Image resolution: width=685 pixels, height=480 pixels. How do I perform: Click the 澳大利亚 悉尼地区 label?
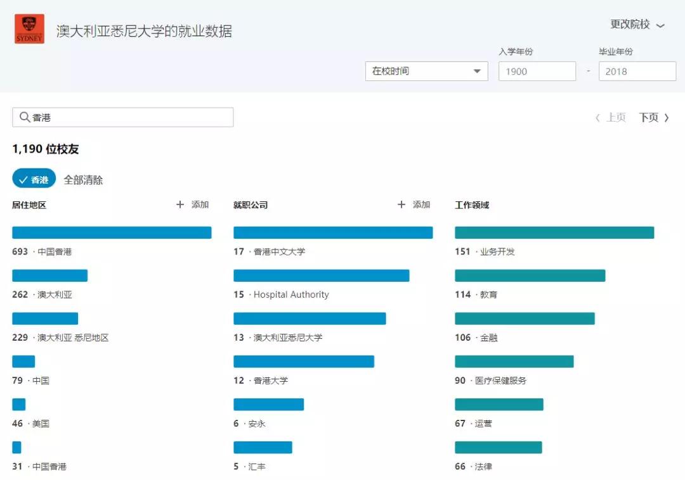[73, 338]
